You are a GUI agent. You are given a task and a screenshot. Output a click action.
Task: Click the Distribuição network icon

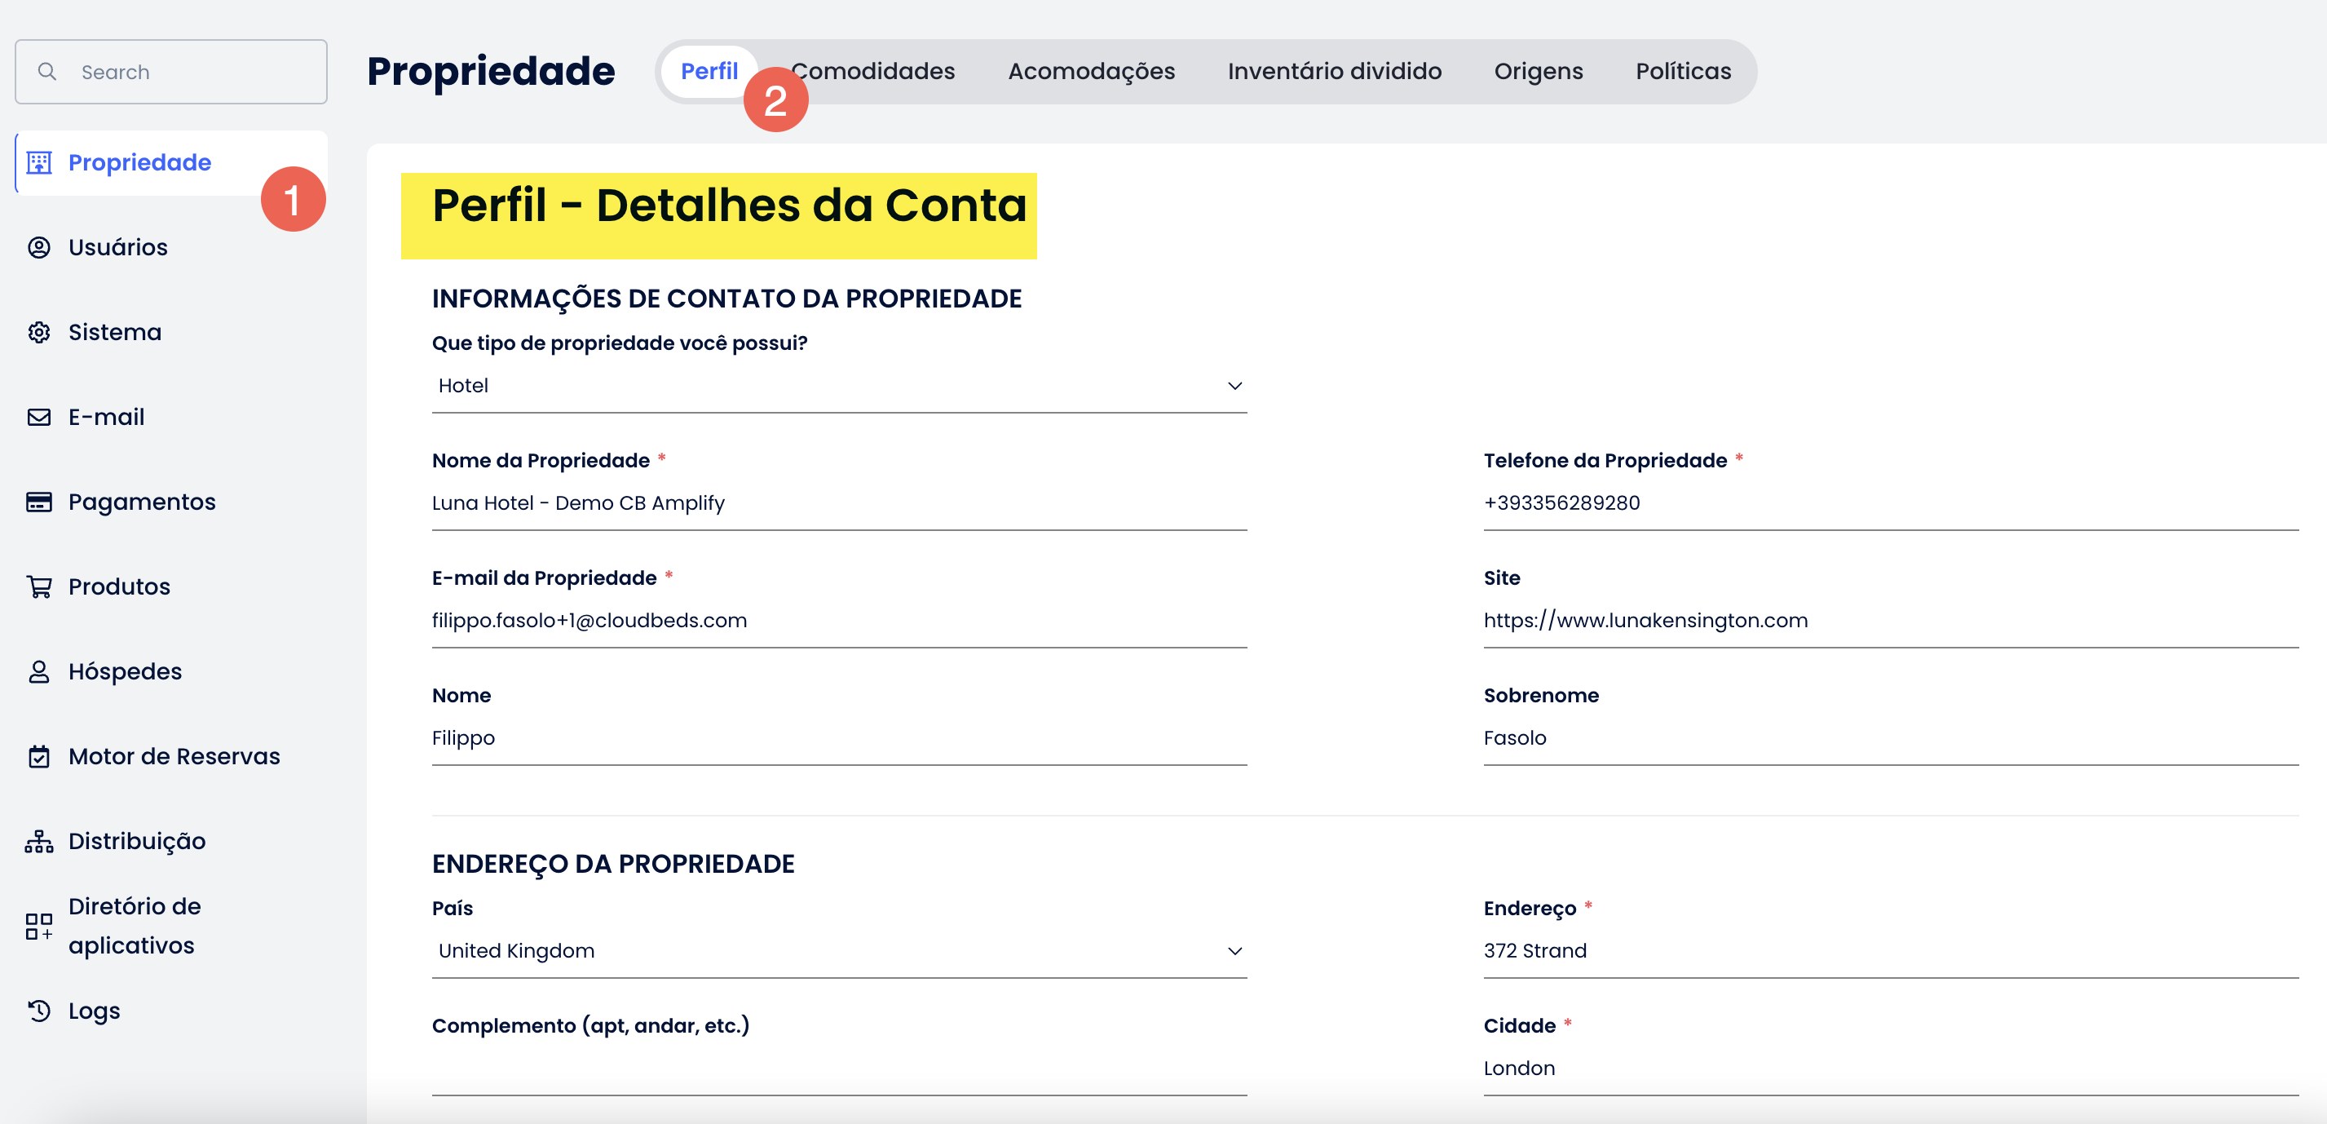pos(39,842)
